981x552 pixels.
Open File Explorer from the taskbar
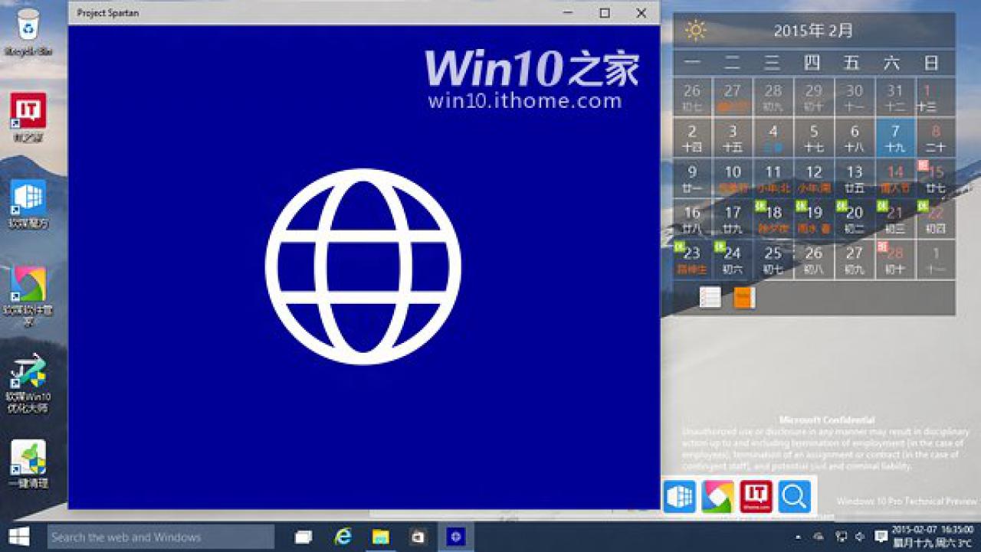(x=381, y=537)
